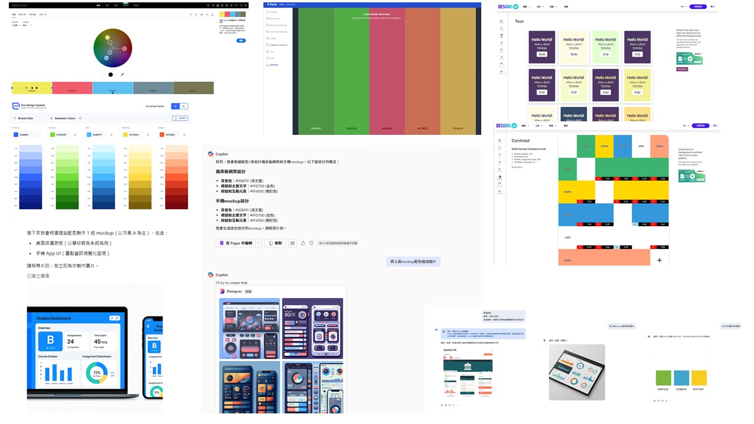Select the yellow swatch in Adobe Color palette
Screen dimensions: 754x424
tap(32, 88)
